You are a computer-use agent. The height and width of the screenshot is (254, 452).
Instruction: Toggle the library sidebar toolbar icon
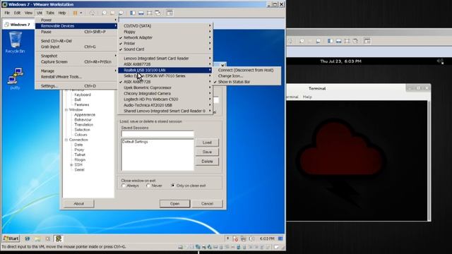coord(133,13)
